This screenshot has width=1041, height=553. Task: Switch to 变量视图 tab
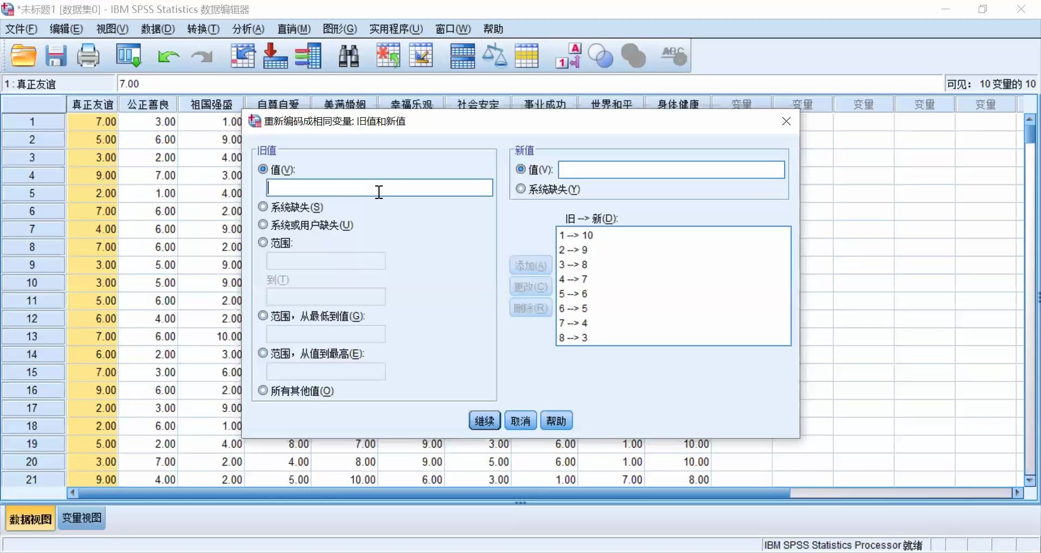pos(82,518)
